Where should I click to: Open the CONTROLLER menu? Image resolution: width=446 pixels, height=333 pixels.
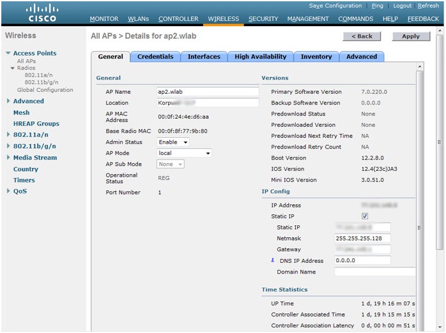click(x=178, y=19)
